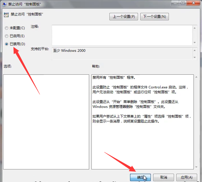Maximize the policy setting window
The image size is (202, 182).
pyautogui.click(x=182, y=3)
